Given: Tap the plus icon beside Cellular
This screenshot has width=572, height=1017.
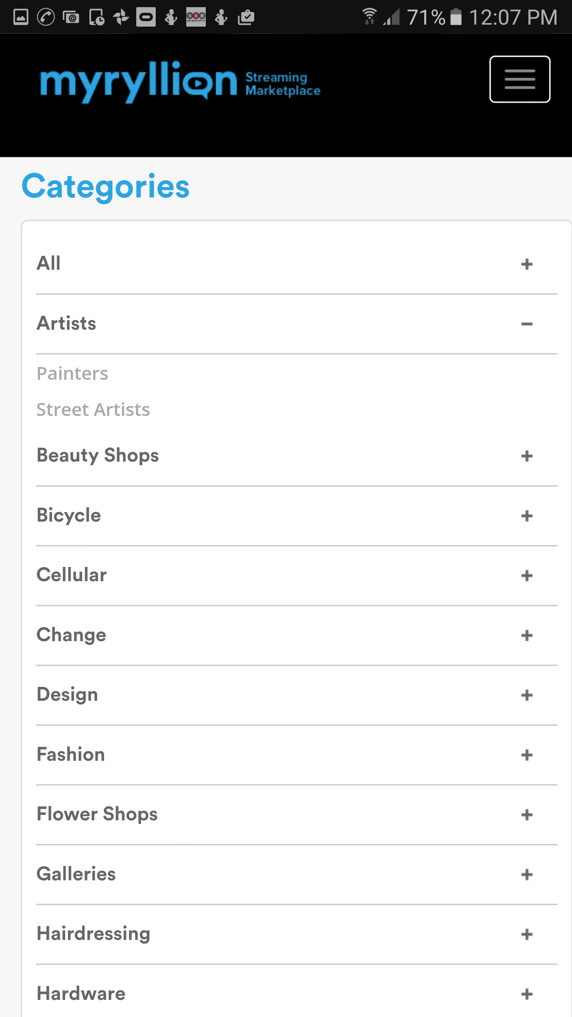Looking at the screenshot, I should point(527,575).
